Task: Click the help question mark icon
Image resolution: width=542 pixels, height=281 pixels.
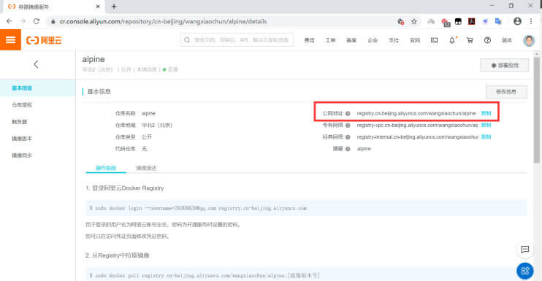Action: (x=487, y=40)
